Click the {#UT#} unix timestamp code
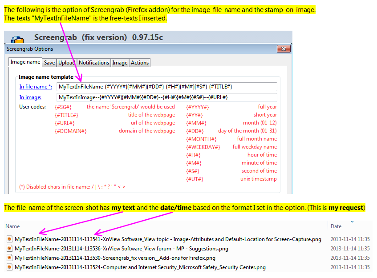This screenshot has width=377, height=278. pos(195,179)
